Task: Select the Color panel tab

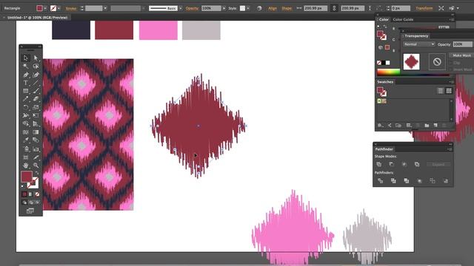Action: point(384,20)
